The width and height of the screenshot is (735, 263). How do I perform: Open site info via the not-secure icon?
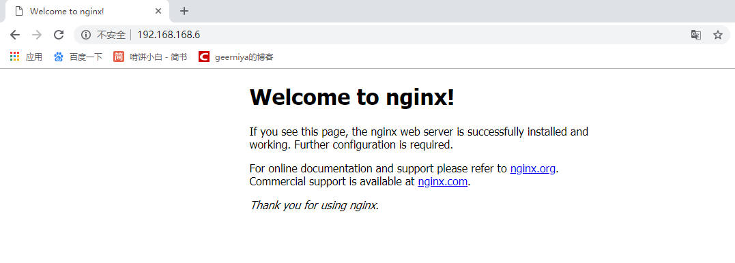(86, 35)
